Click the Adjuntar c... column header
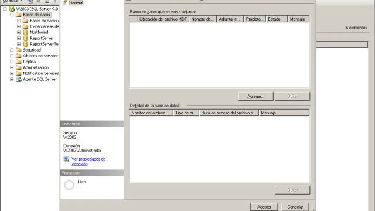Image resolution: width=375 pixels, height=211 pixels. (x=230, y=19)
